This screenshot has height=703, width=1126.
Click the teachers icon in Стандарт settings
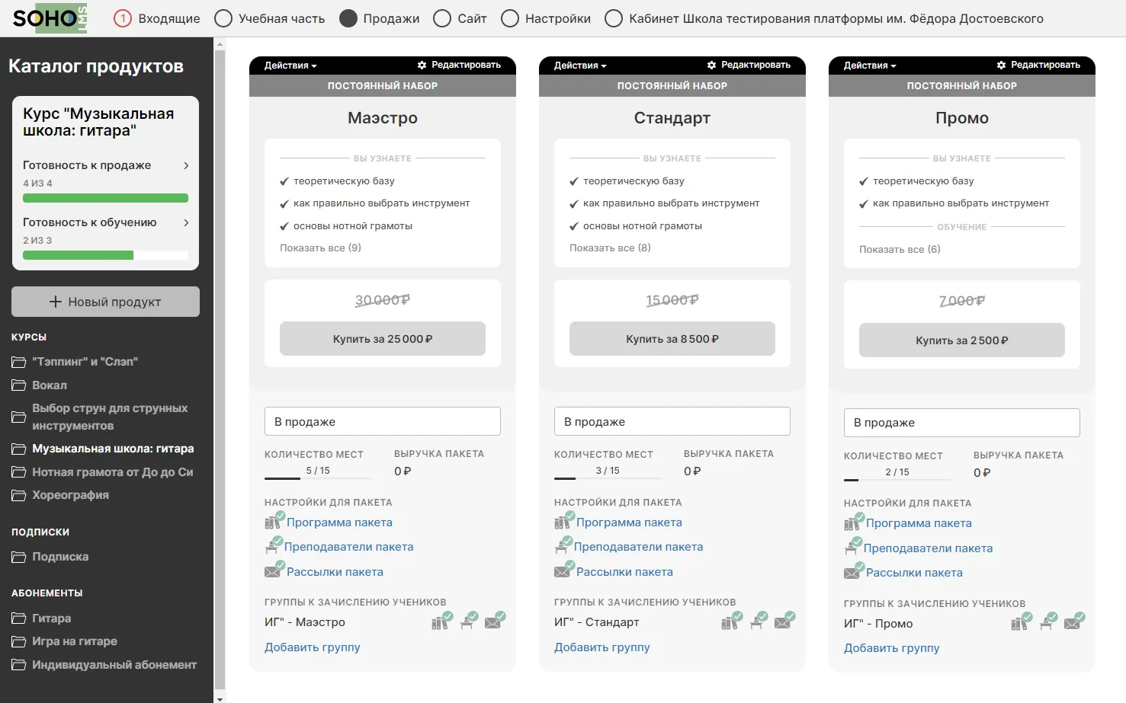click(x=563, y=546)
